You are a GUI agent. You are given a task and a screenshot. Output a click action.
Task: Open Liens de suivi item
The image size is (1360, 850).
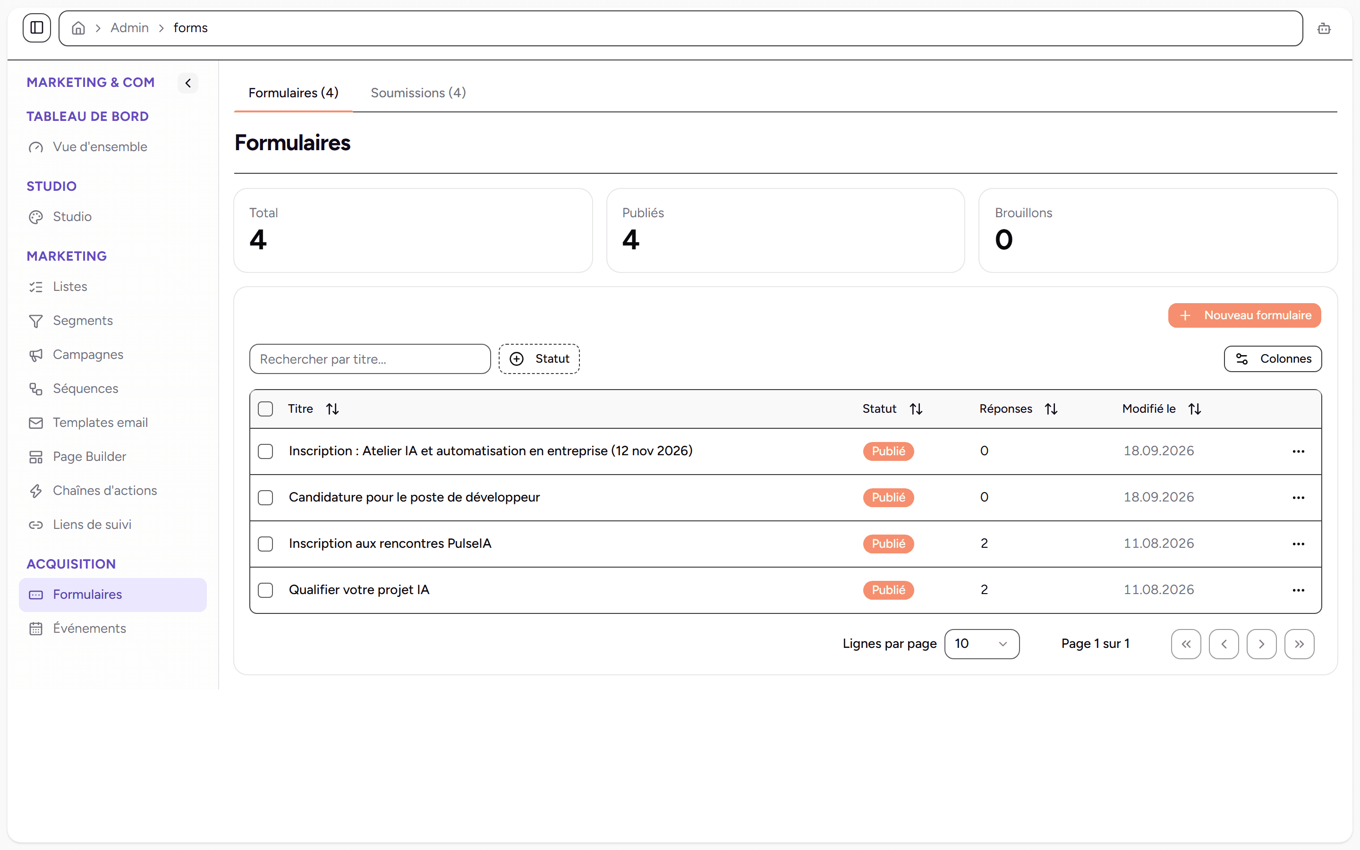tap(112, 525)
